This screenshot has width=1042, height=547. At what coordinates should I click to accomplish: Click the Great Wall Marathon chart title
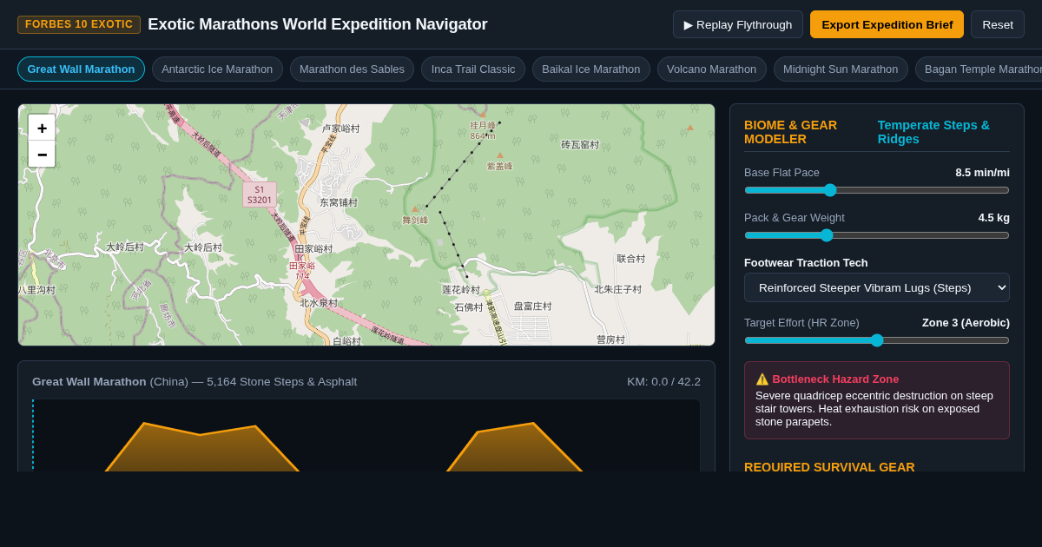pyautogui.click(x=195, y=381)
